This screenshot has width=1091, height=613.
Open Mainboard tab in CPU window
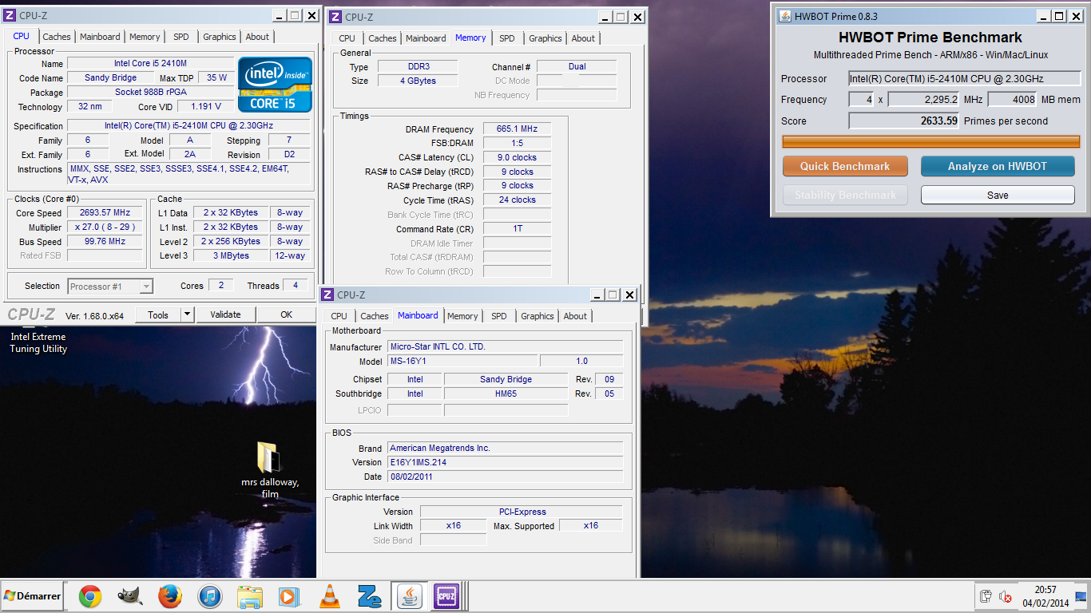tap(100, 37)
